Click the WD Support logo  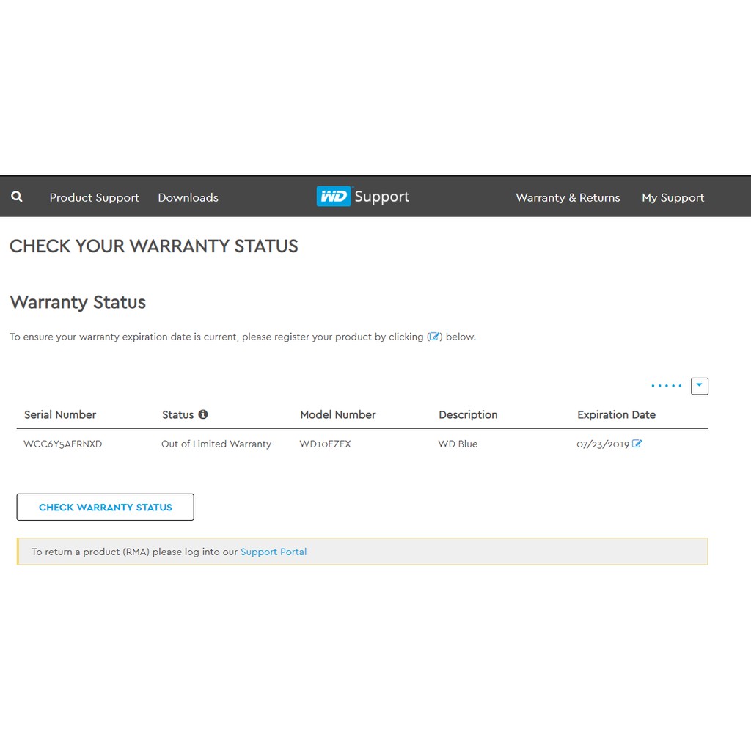point(363,197)
